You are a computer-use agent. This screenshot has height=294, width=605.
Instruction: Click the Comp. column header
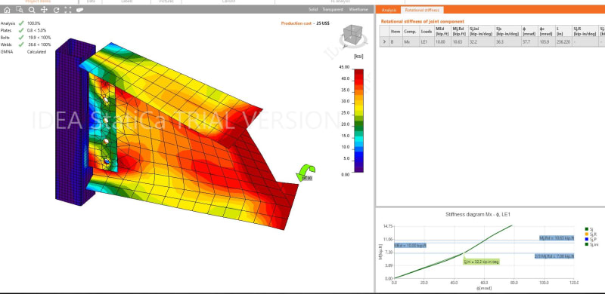pyautogui.click(x=411, y=31)
